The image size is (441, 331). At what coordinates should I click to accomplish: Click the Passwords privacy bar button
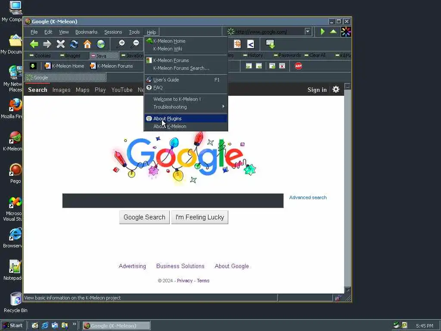[x=287, y=55]
